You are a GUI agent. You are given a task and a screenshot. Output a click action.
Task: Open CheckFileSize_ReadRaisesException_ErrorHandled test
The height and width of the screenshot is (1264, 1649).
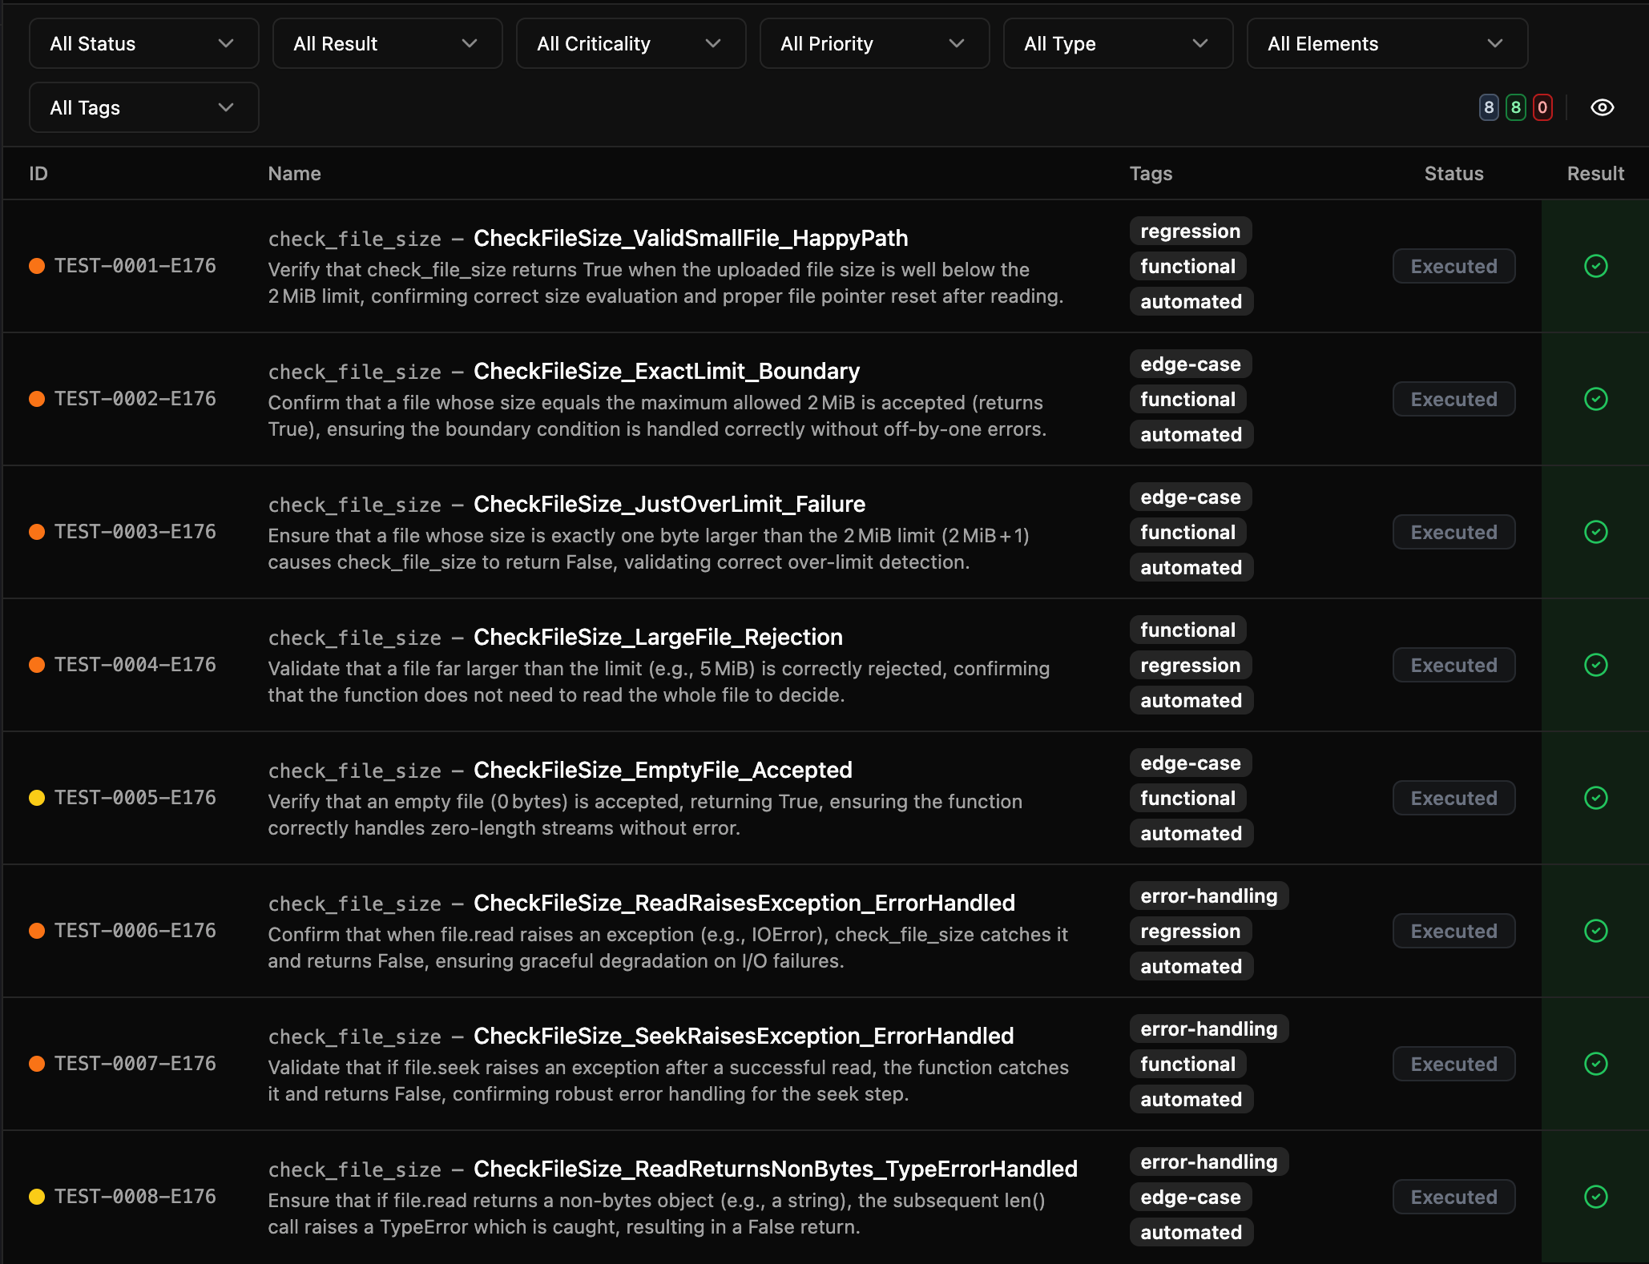[x=744, y=904]
